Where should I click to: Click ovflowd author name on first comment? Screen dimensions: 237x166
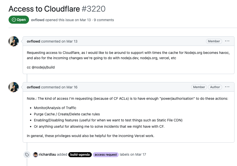(33, 41)
